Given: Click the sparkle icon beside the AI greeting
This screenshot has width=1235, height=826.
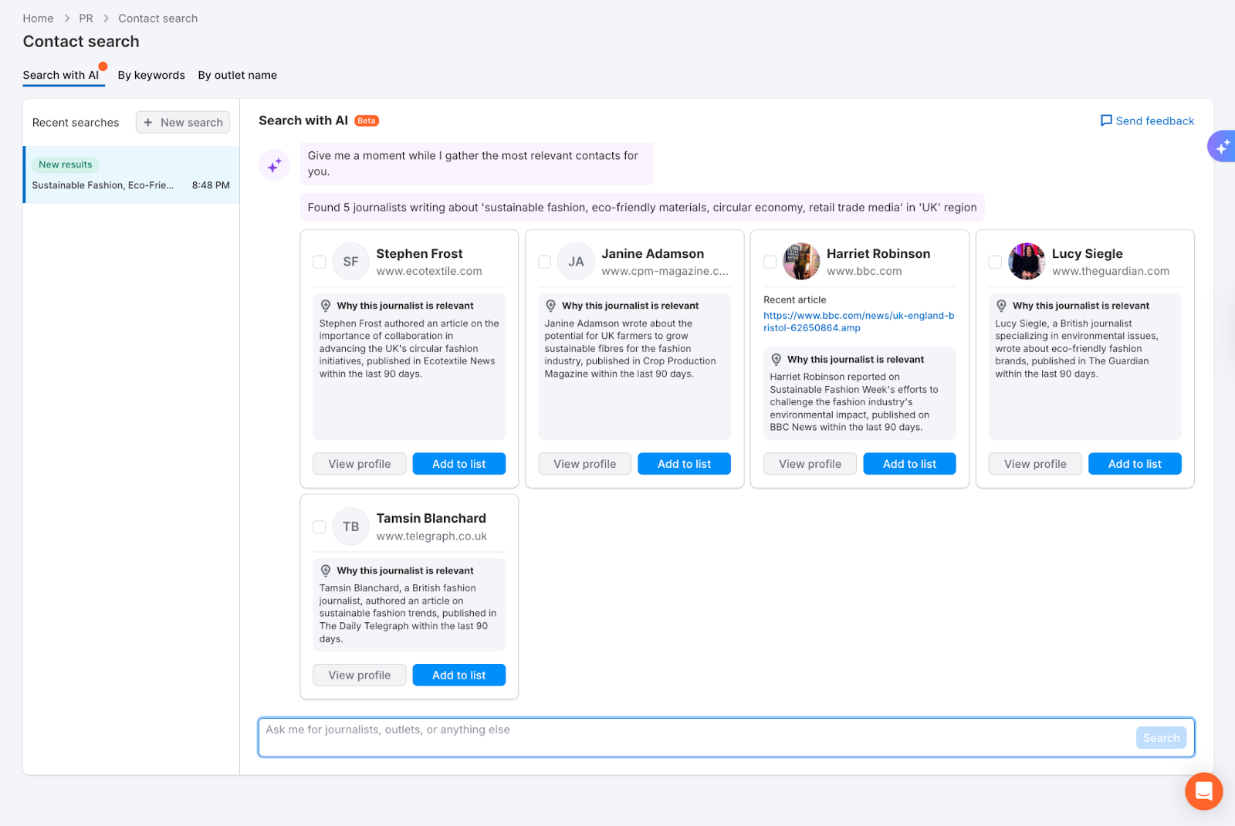Looking at the screenshot, I should pyautogui.click(x=275, y=164).
